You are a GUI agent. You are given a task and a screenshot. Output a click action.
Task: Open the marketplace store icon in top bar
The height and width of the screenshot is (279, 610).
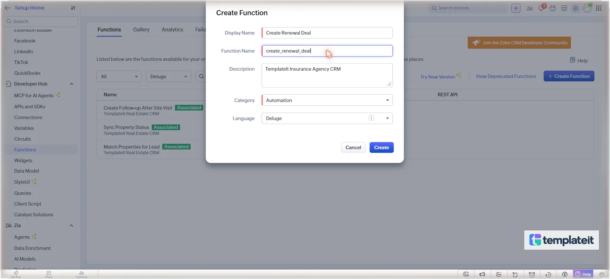564,8
